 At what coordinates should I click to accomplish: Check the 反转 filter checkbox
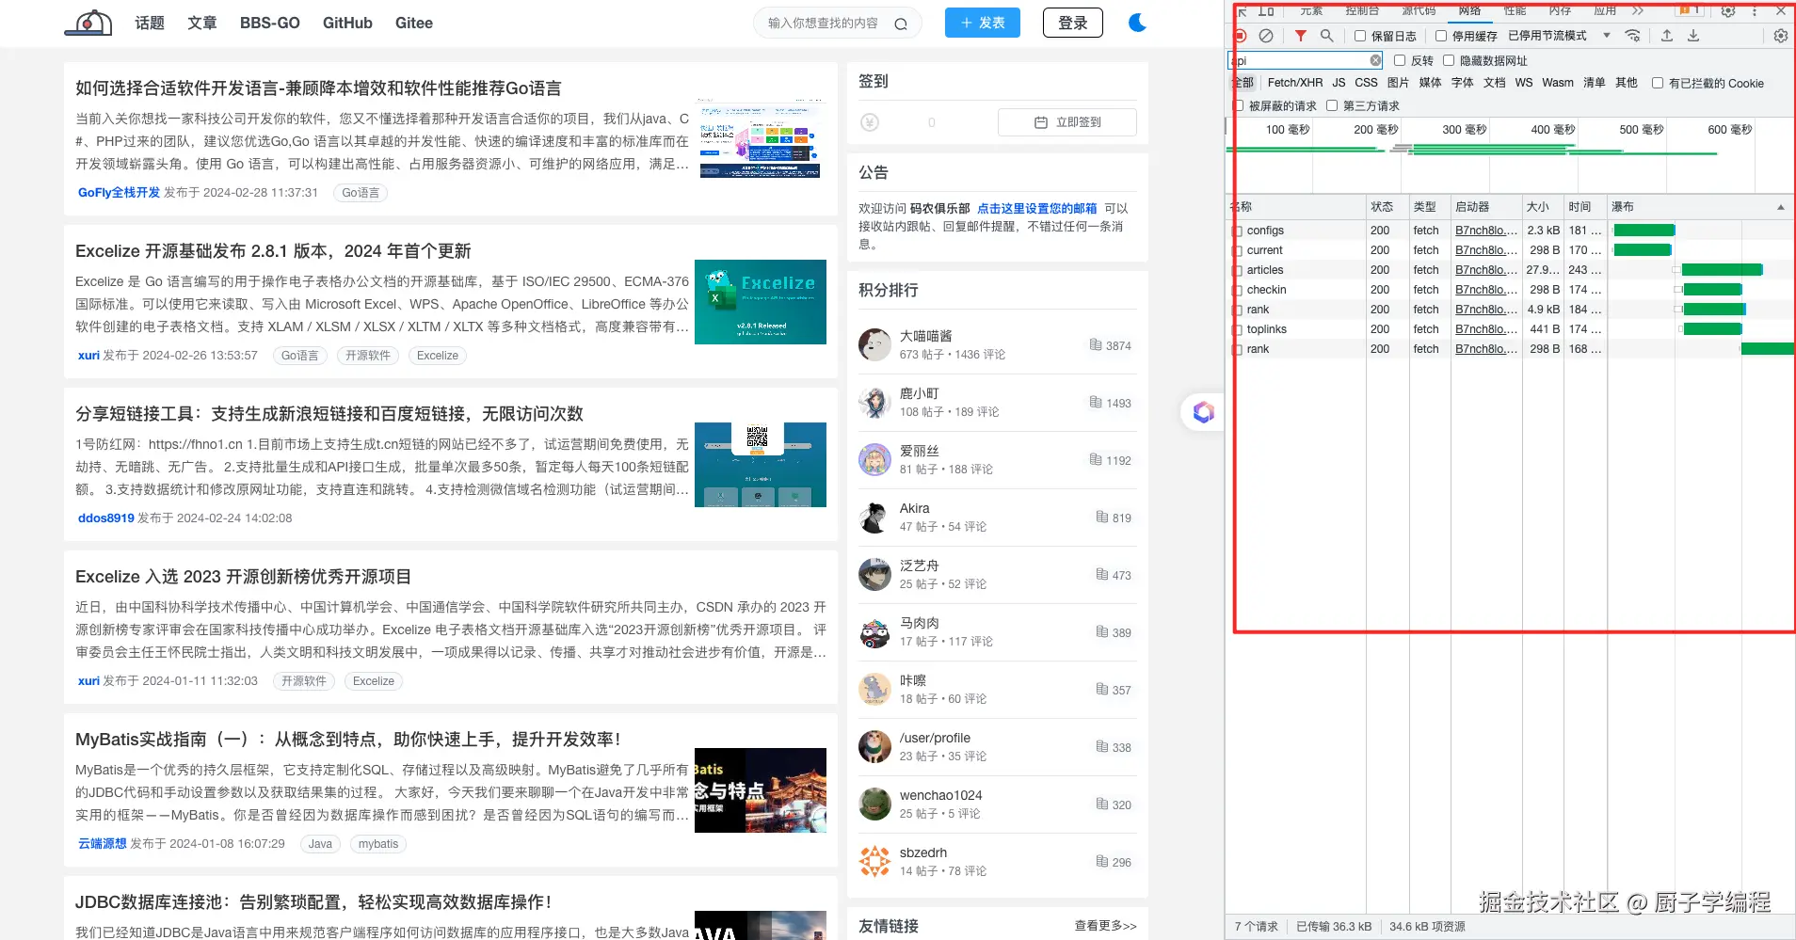pos(1399,60)
